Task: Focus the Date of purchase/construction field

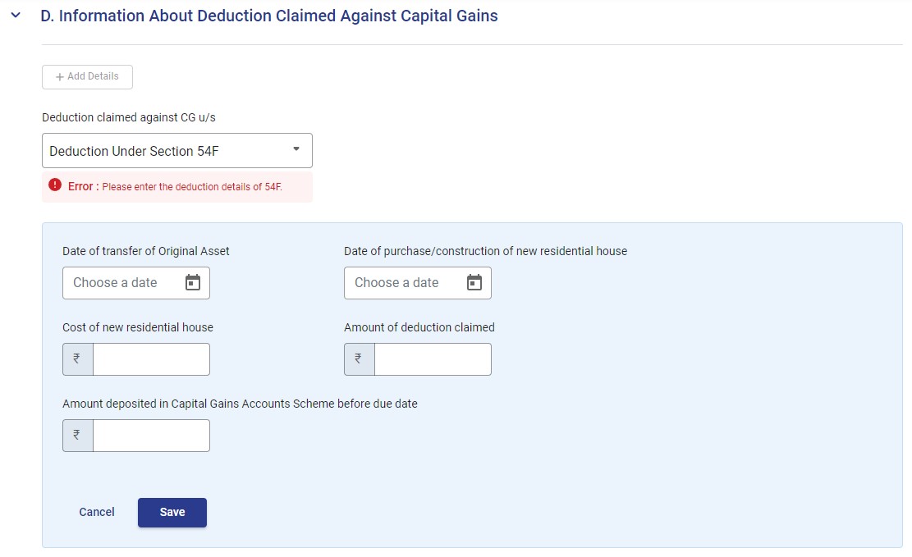Action: point(403,283)
